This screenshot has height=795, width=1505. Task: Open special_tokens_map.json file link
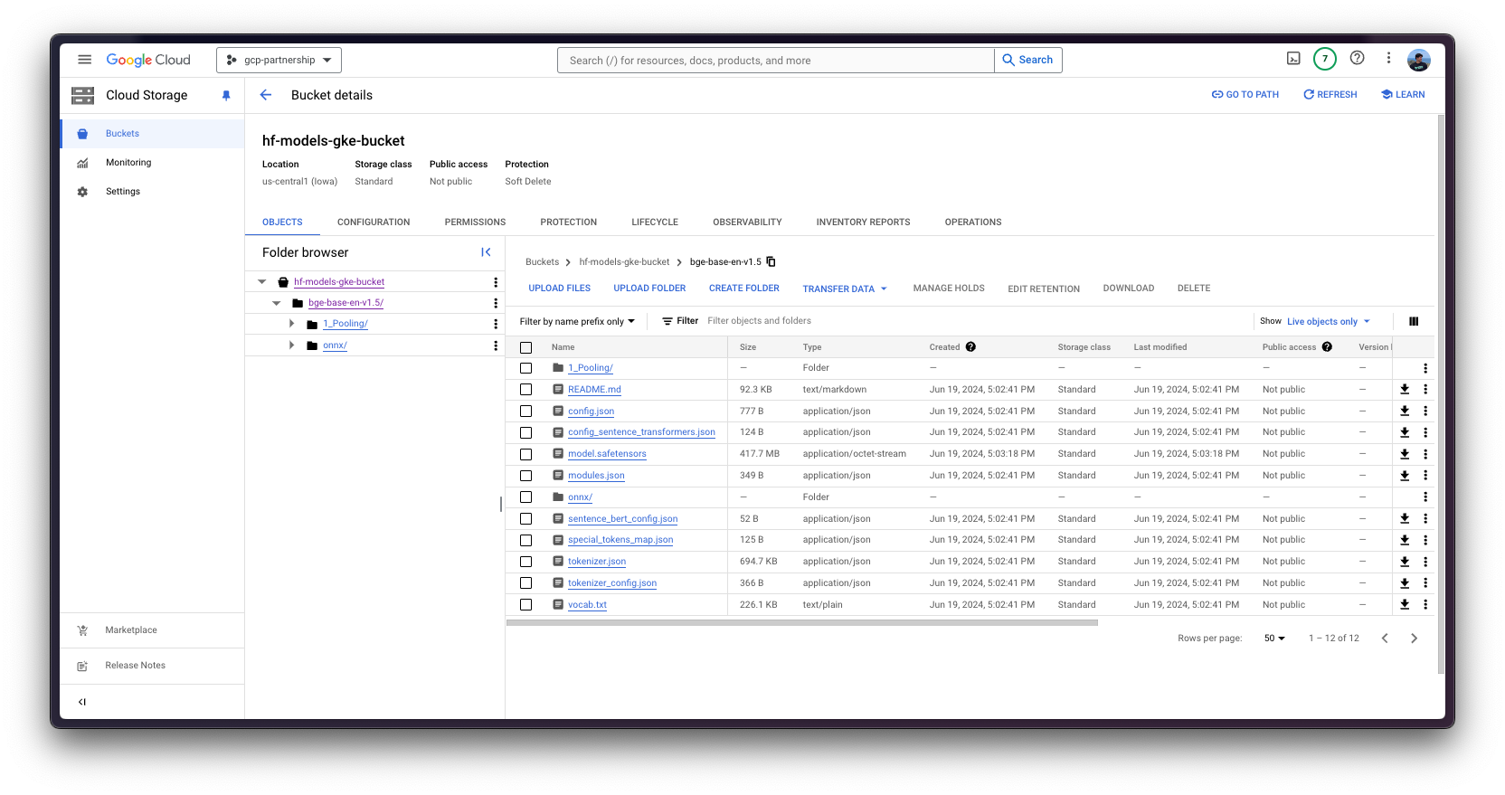(620, 540)
